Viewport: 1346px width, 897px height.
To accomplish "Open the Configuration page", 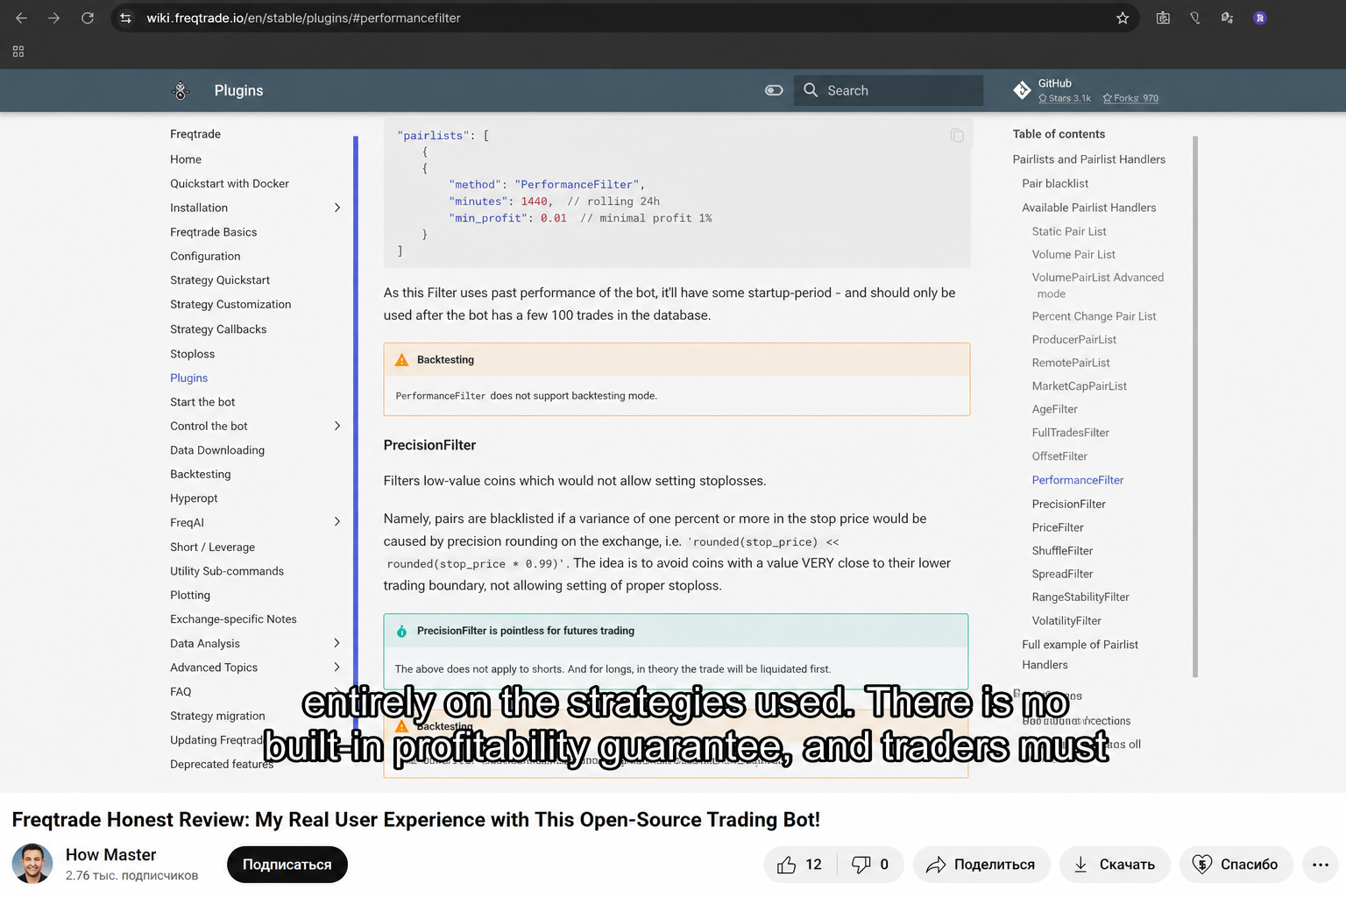I will point(205,257).
